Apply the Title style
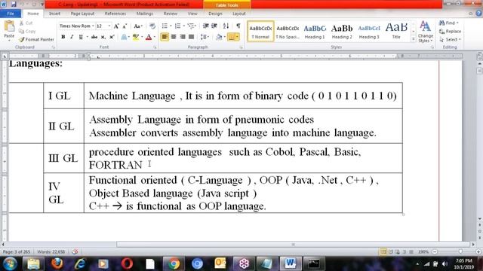The width and height of the screenshot is (483, 271). [x=396, y=32]
